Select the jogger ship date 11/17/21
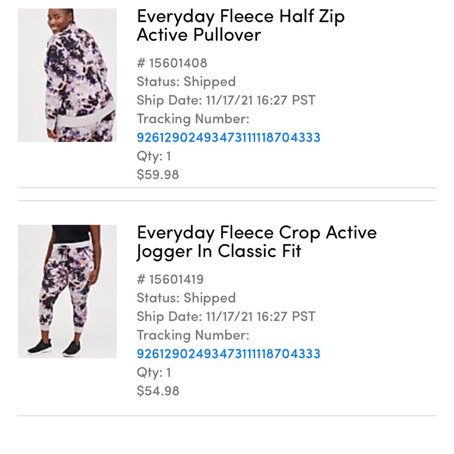 pos(226,316)
